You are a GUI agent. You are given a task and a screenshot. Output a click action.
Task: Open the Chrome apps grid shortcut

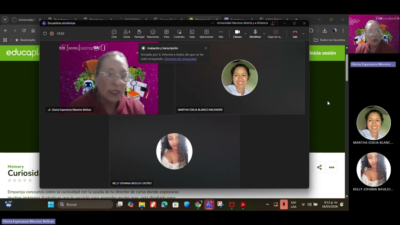5,40
